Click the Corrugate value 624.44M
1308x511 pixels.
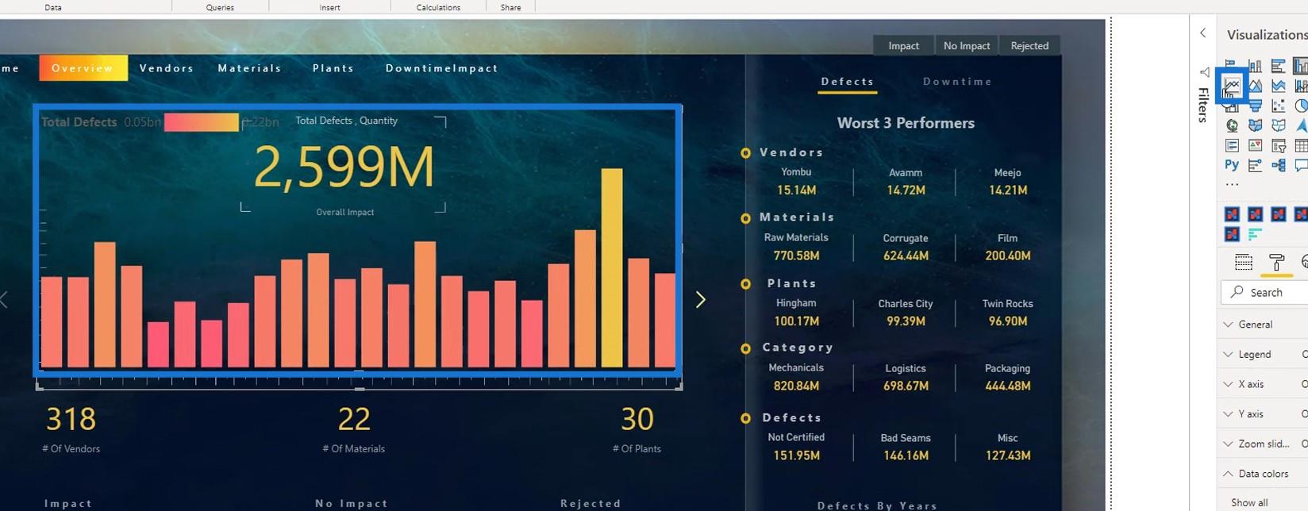click(x=906, y=255)
